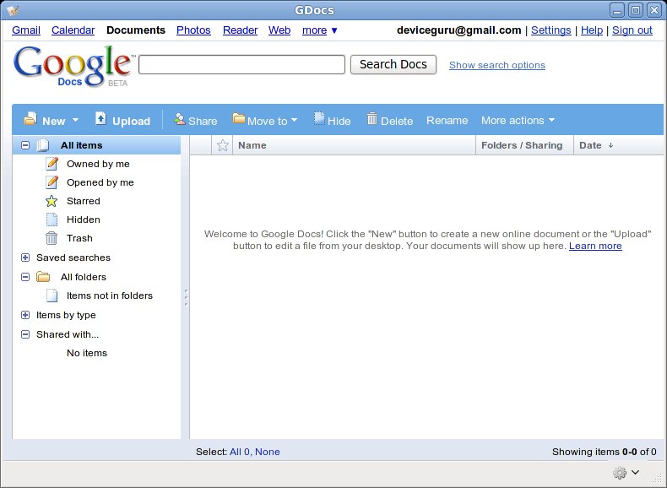
Task: Click inside the search docs text field
Action: point(241,65)
